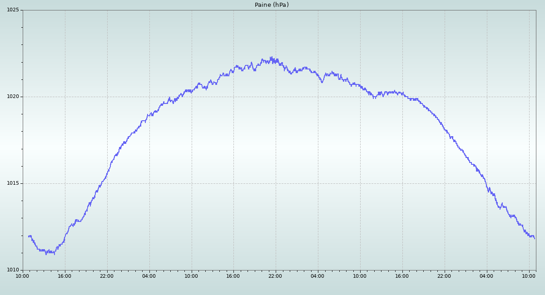Select the starting point of the blue line

(28, 236)
